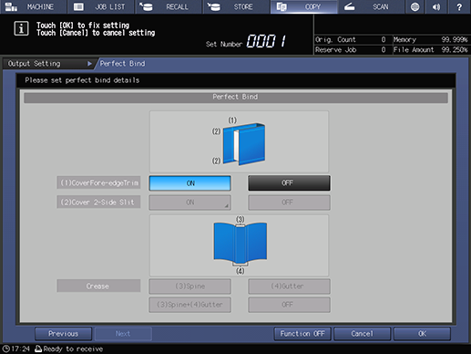
Task: Turn Cover Fore-edge Trim ON
Action: 190,183
